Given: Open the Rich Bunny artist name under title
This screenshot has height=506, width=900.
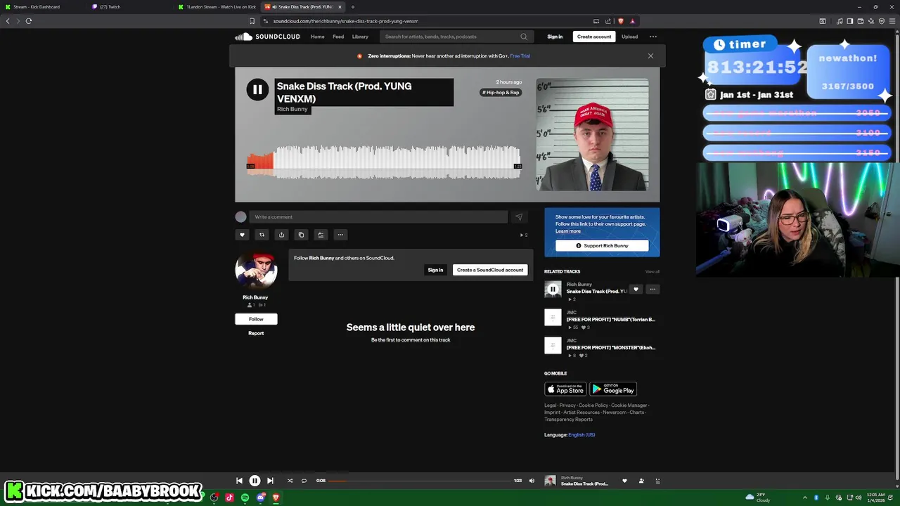Looking at the screenshot, I should click(292, 110).
